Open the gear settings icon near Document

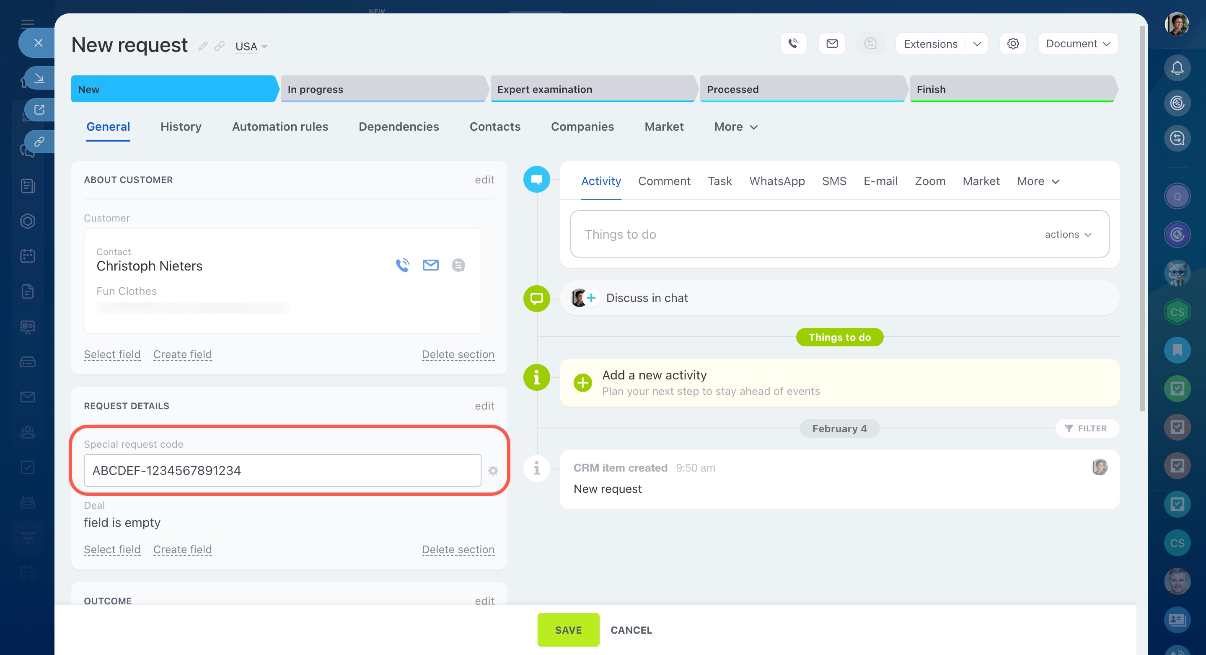pos(1013,44)
